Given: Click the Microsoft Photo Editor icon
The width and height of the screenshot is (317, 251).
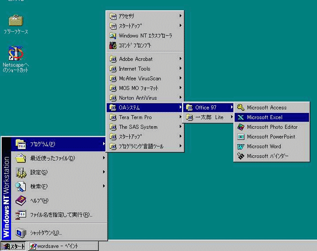Looking at the screenshot, I should coord(240,127).
